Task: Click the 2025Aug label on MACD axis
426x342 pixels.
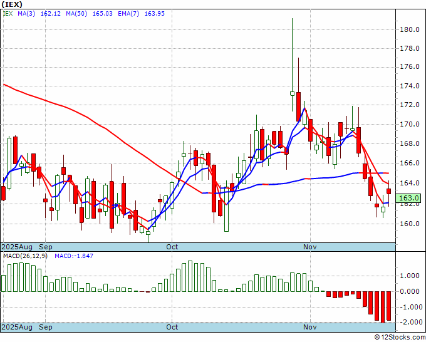Action: [x=17, y=327]
